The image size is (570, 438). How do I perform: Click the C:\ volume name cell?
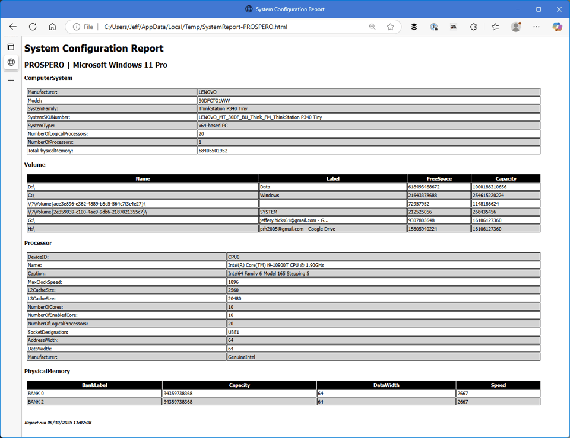143,195
